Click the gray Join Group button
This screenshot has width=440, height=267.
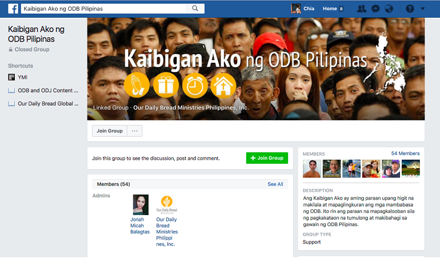(x=110, y=131)
